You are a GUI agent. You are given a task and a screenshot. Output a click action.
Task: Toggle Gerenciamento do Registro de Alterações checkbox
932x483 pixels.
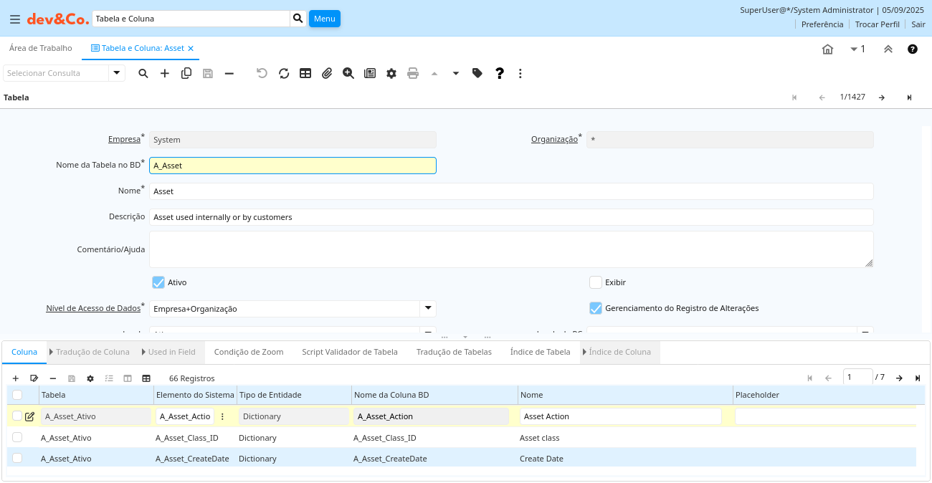click(595, 308)
